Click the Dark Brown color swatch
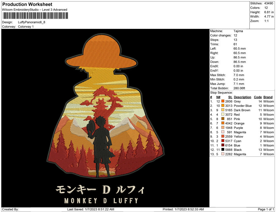 (x=223, y=110)
